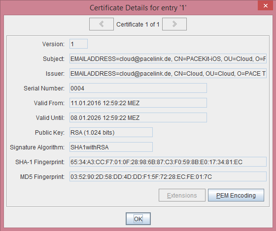The width and height of the screenshot is (276, 231).
Task: Click inside the Subject field
Action: [168, 58]
